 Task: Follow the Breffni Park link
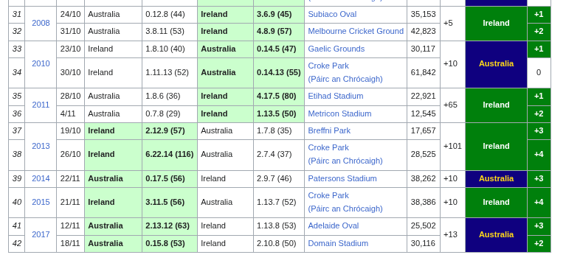329,131
